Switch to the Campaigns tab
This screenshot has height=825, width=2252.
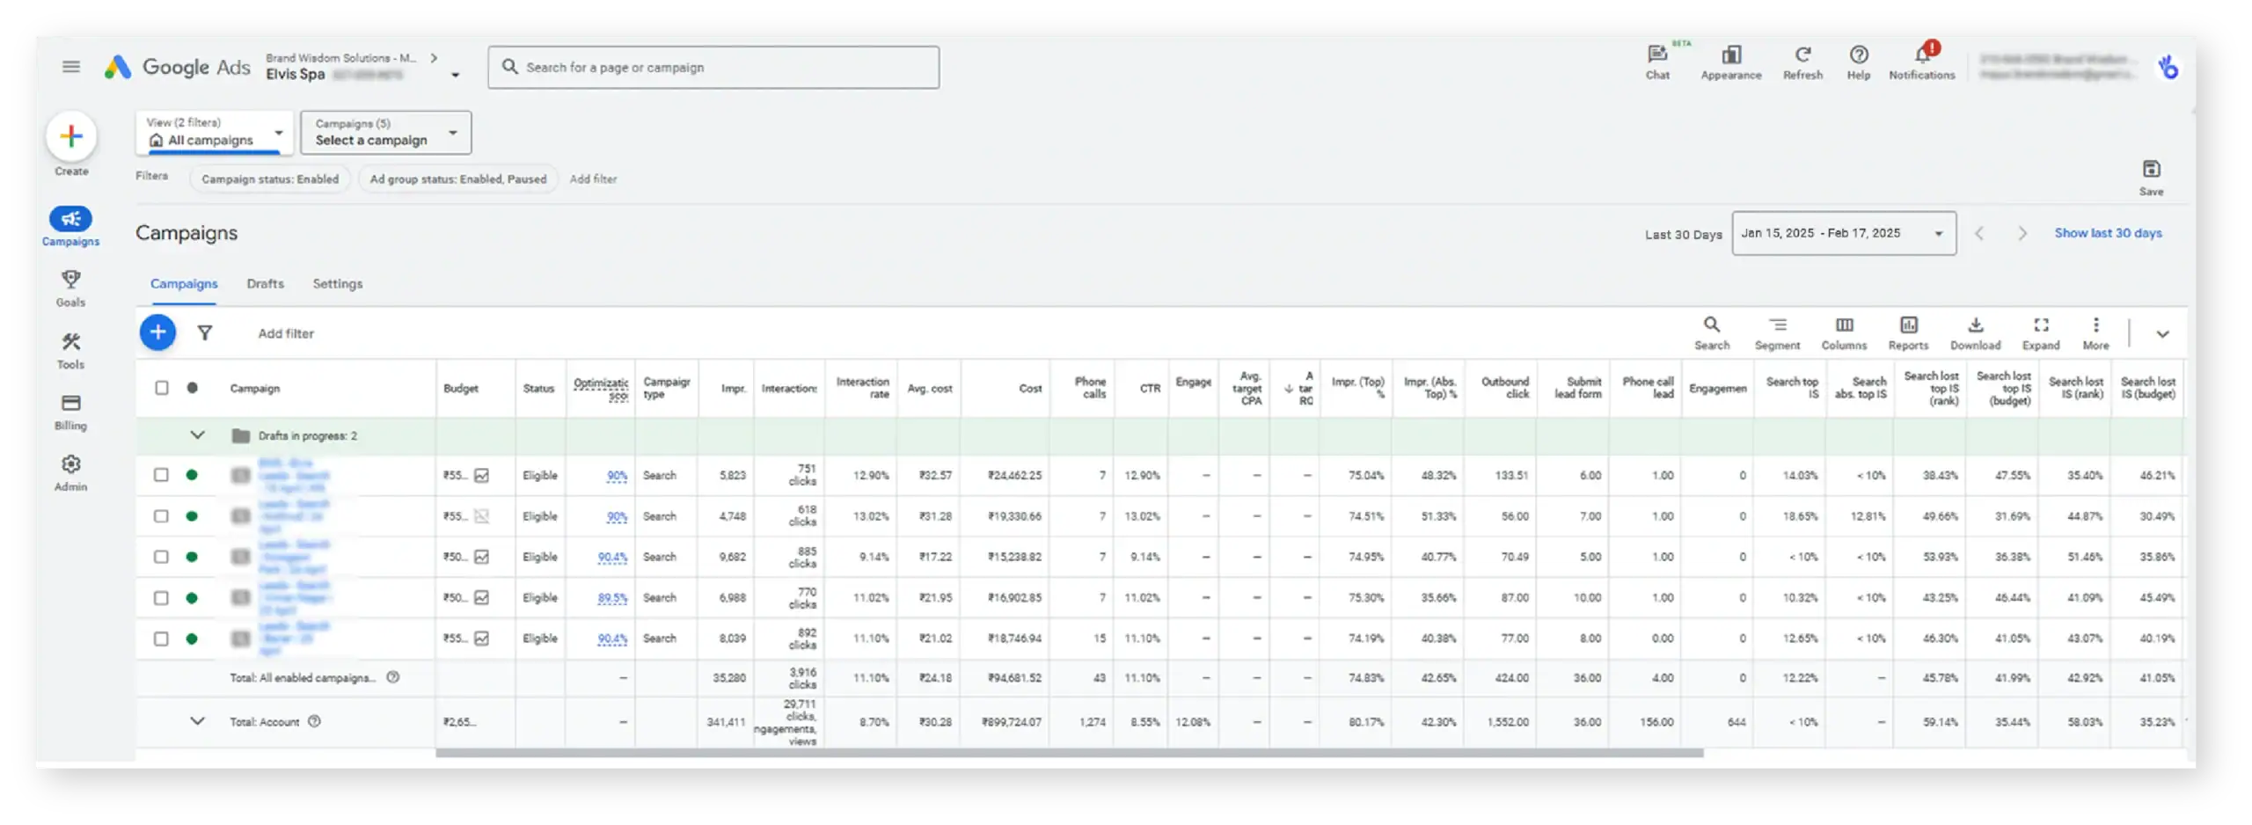coord(184,284)
